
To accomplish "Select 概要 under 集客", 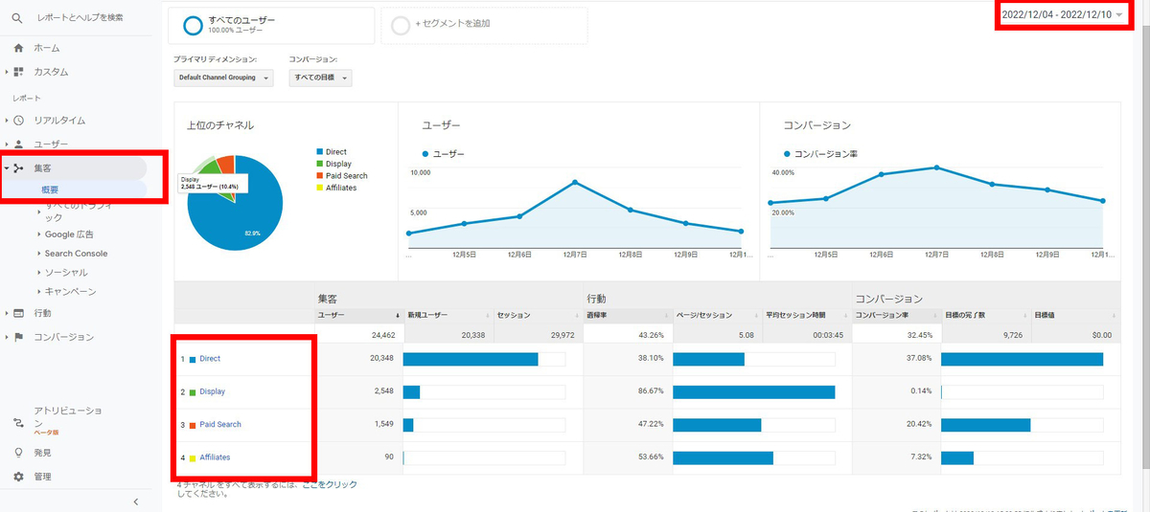I will click(x=50, y=189).
